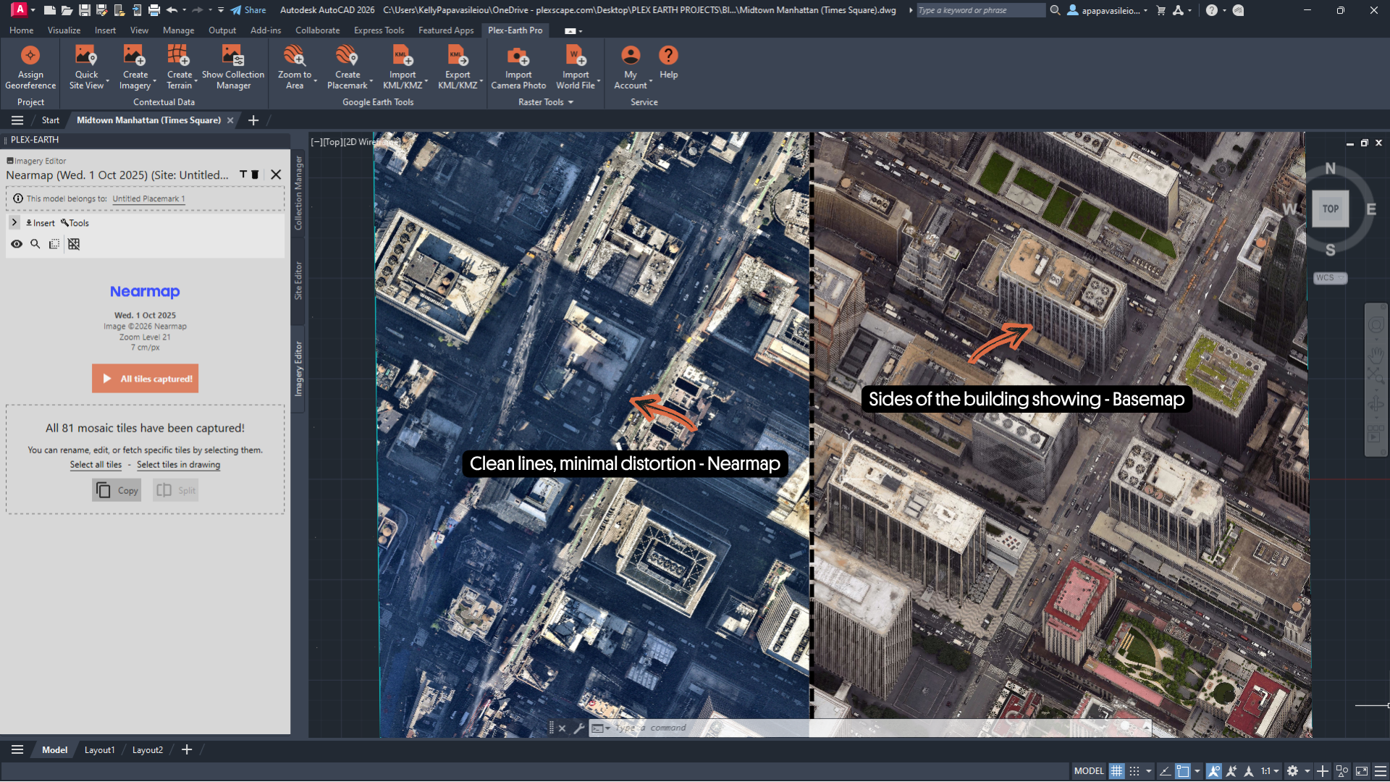The height and width of the screenshot is (782, 1390).
Task: Open Plex-Earth Help
Action: (x=668, y=63)
